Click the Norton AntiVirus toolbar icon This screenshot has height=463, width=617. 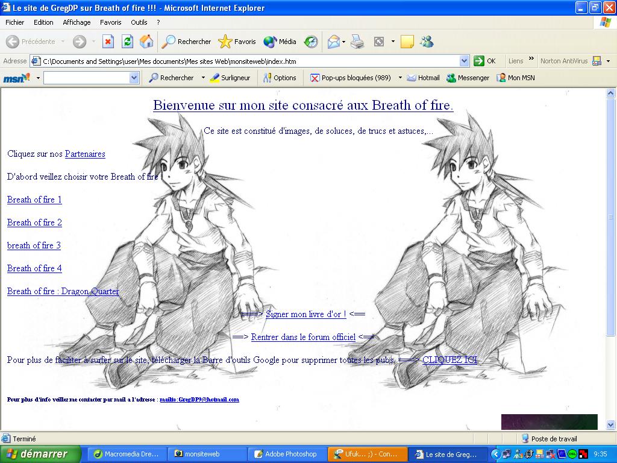click(597, 61)
